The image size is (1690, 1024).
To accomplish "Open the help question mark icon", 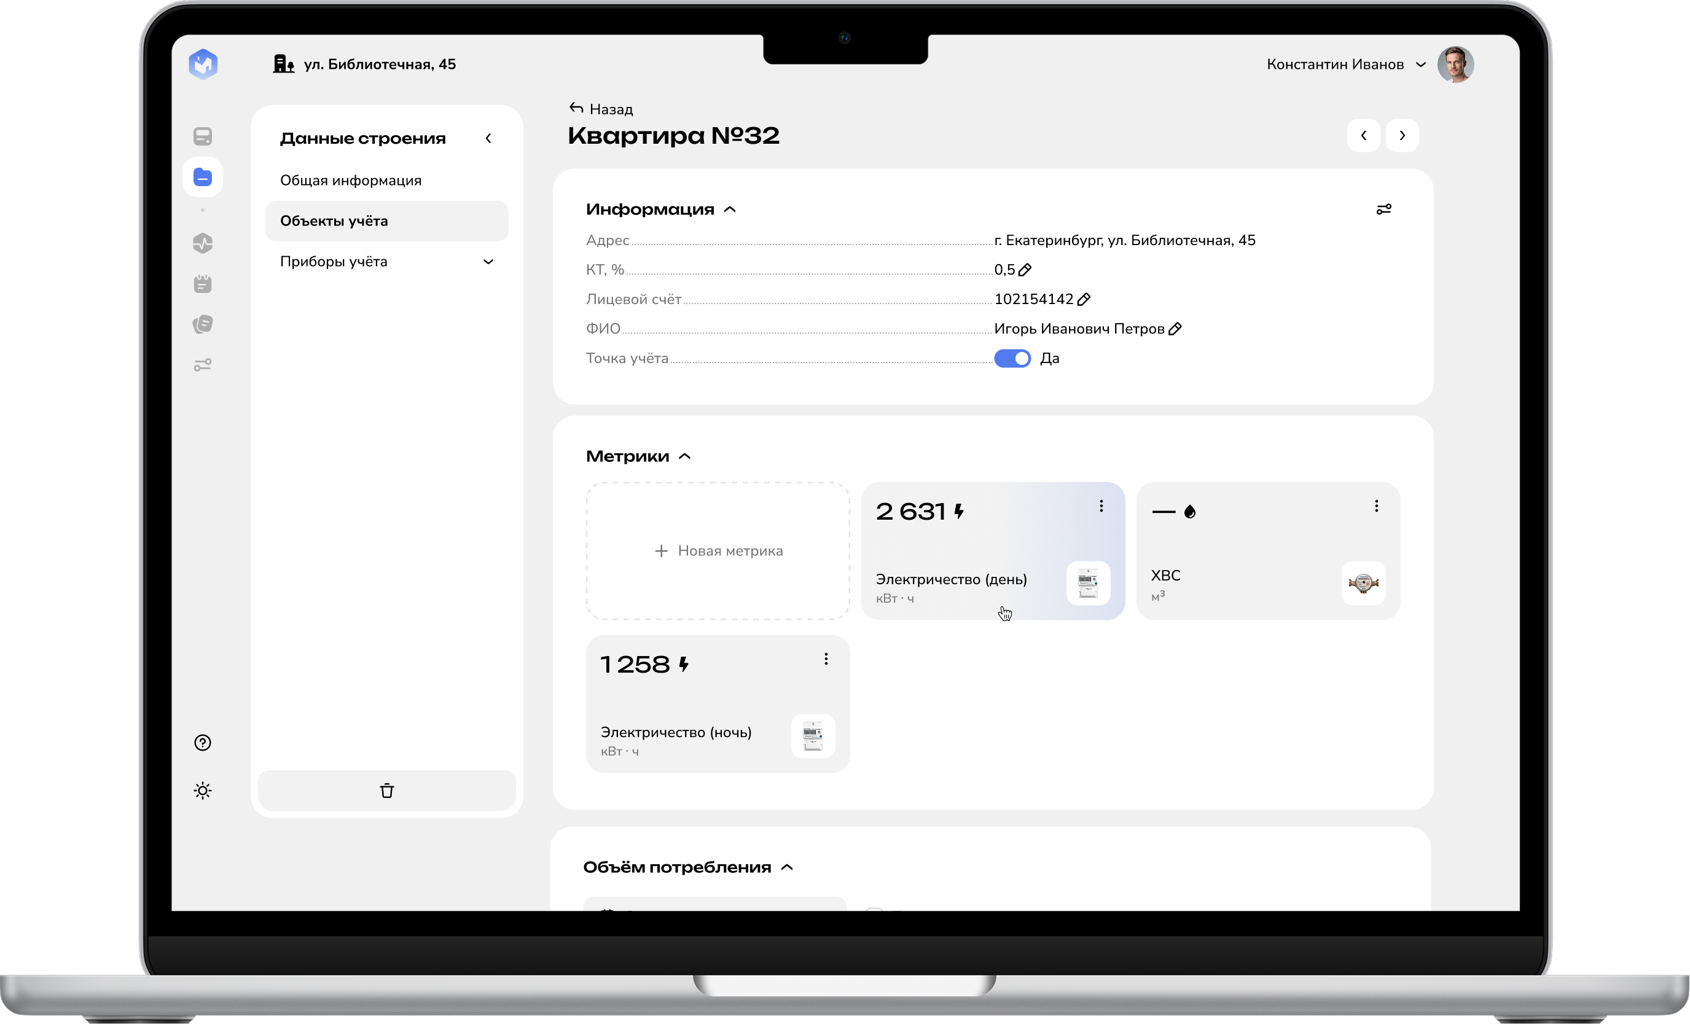I will [x=202, y=743].
